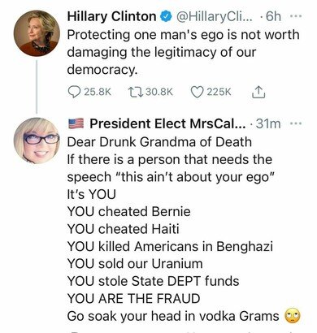The width and height of the screenshot is (317, 333).
Task: Open the tweet text about protecting one man's ego
Action: 183,52
